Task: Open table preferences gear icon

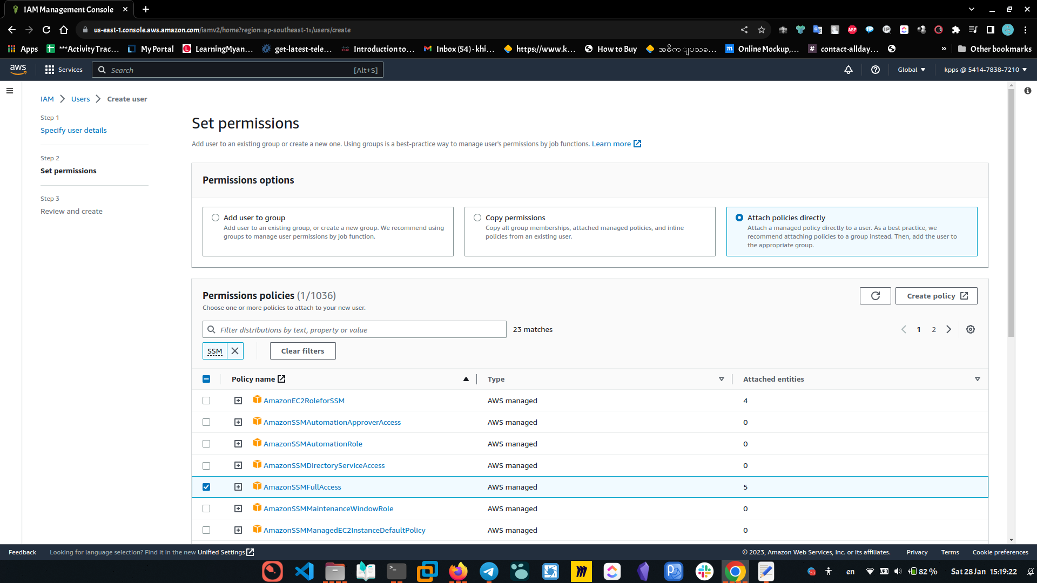Action: (x=971, y=329)
